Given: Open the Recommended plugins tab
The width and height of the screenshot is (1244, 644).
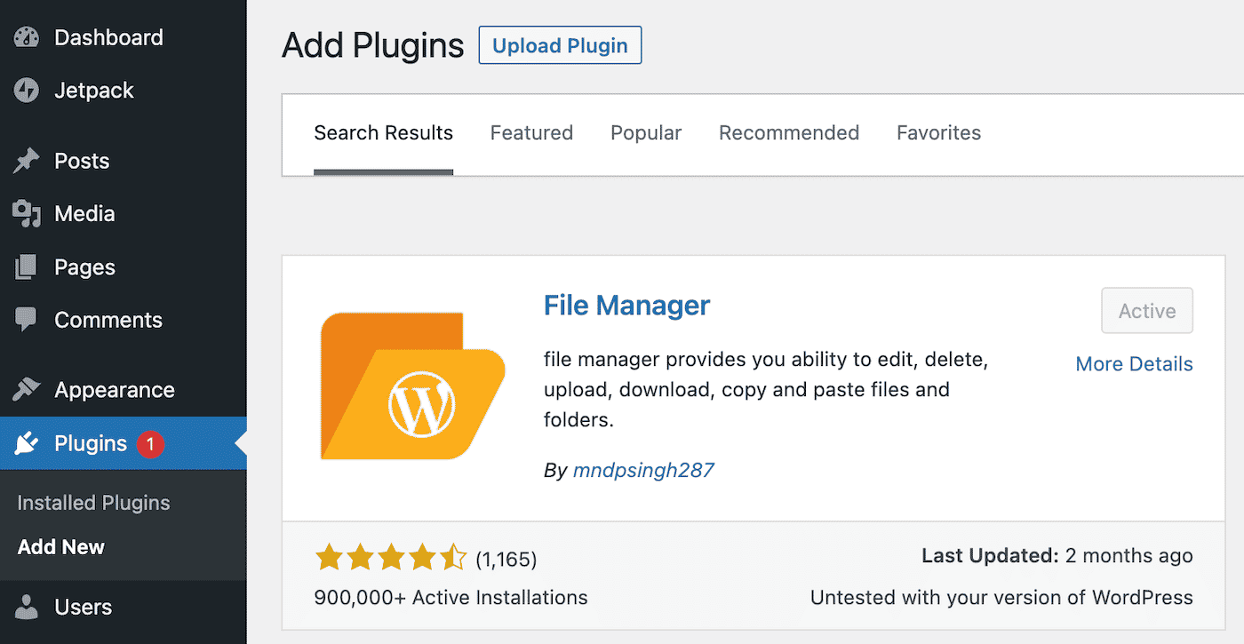Looking at the screenshot, I should (x=788, y=132).
